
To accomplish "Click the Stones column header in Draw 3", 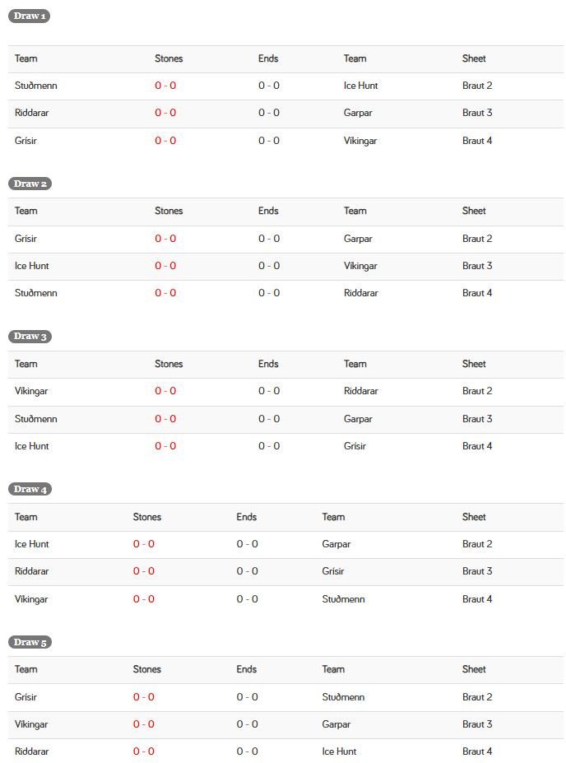I will (169, 364).
